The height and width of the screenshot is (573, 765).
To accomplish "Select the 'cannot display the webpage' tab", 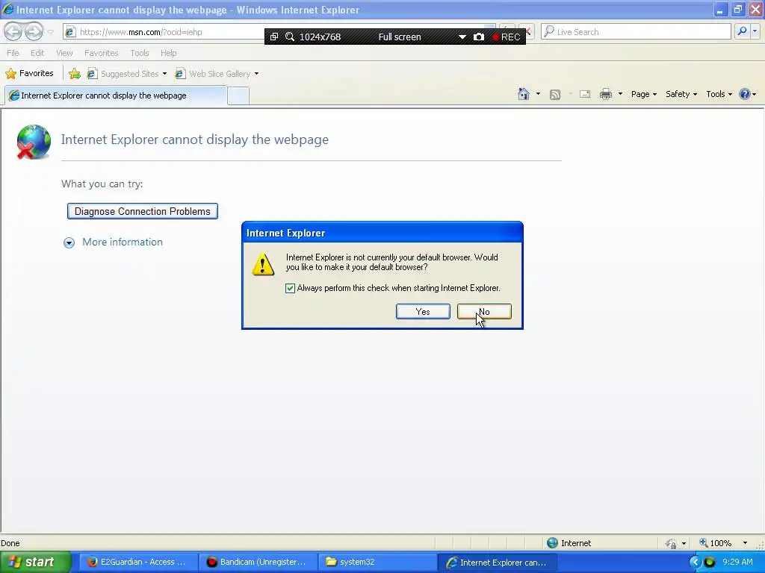I will (116, 95).
